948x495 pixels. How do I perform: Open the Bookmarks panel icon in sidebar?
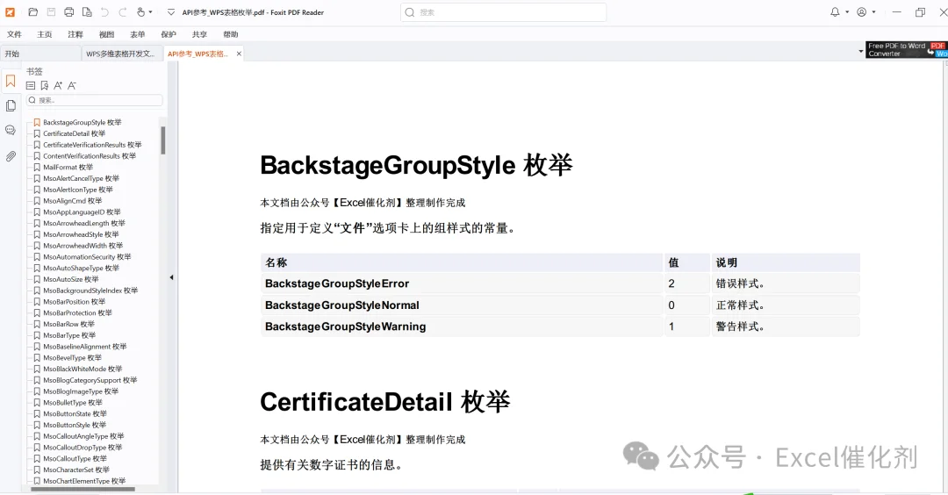coord(11,81)
